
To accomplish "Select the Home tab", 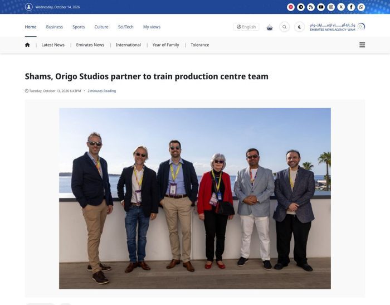I will (31, 27).
